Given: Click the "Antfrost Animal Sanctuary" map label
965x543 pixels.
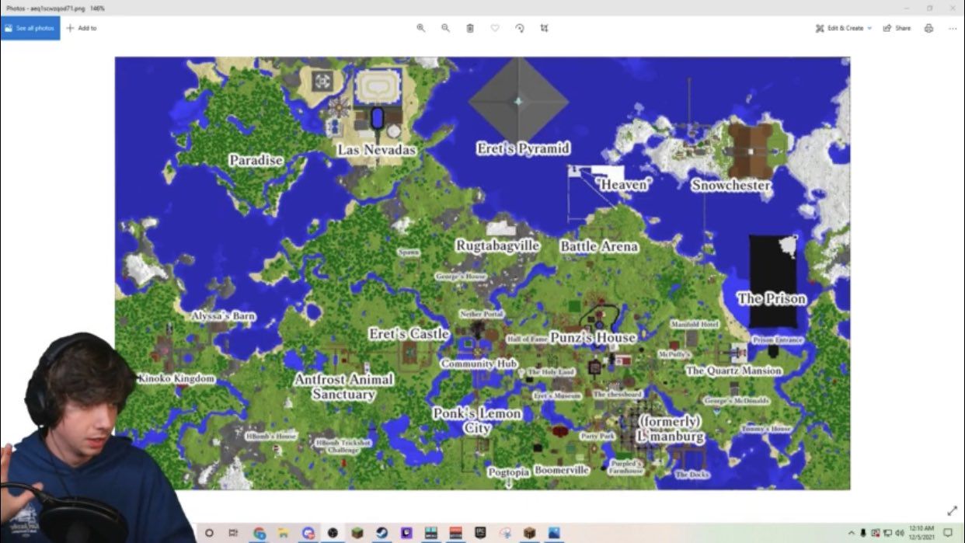Looking at the screenshot, I should [x=343, y=387].
